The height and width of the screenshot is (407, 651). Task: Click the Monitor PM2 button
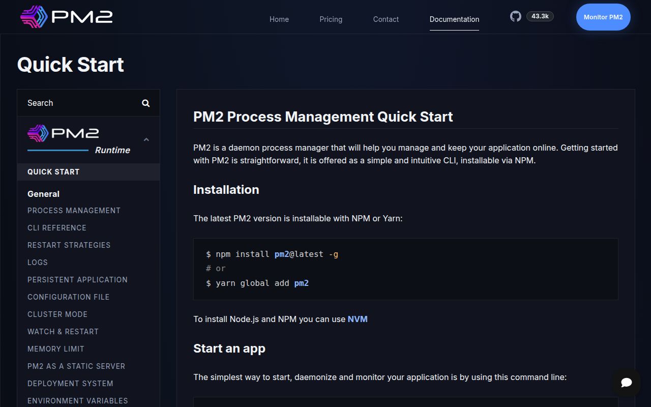coord(603,17)
